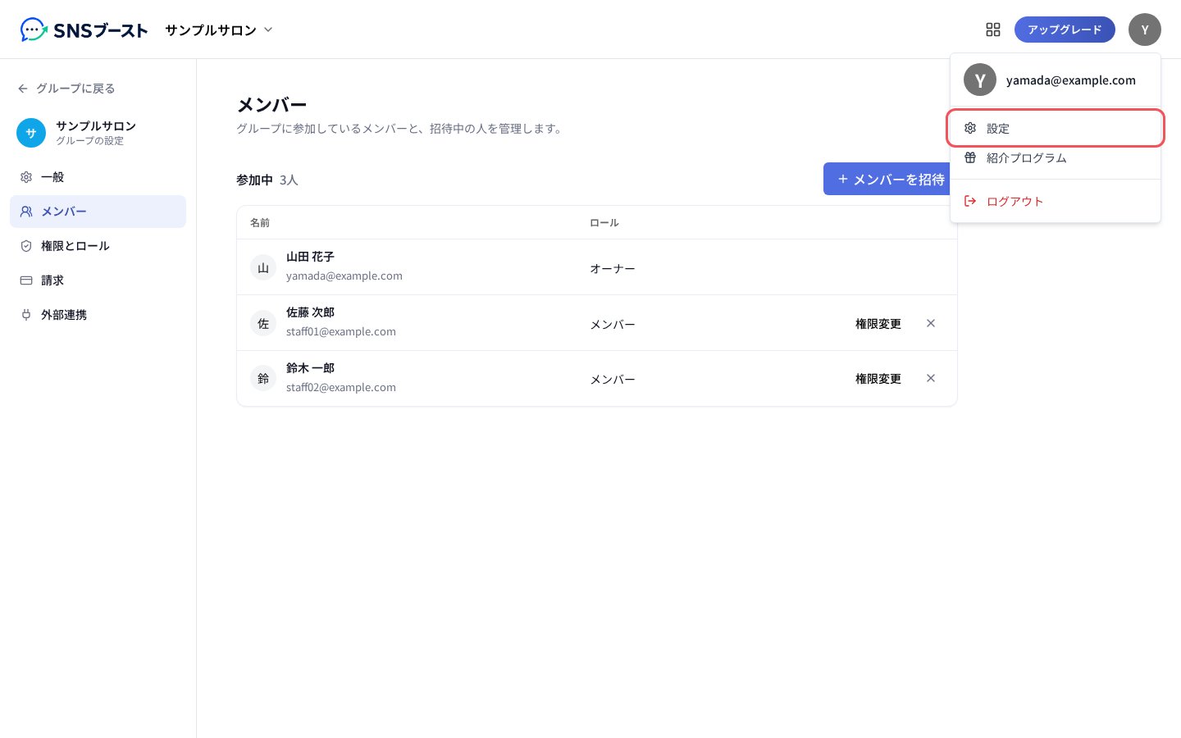This screenshot has width=1181, height=738.
Task: Click the 参加中 3人 count label
Action: click(x=267, y=180)
